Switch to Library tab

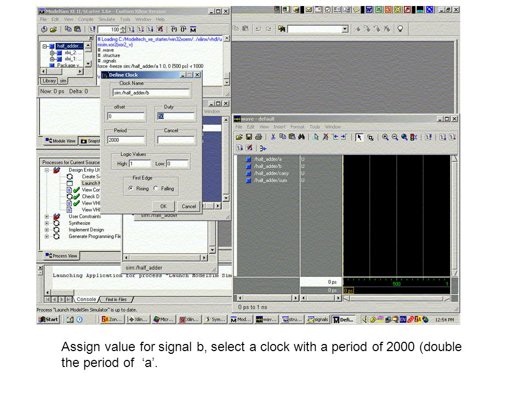(49, 81)
